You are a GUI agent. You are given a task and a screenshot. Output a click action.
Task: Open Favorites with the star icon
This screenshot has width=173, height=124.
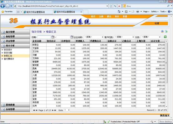[x=3, y=12]
